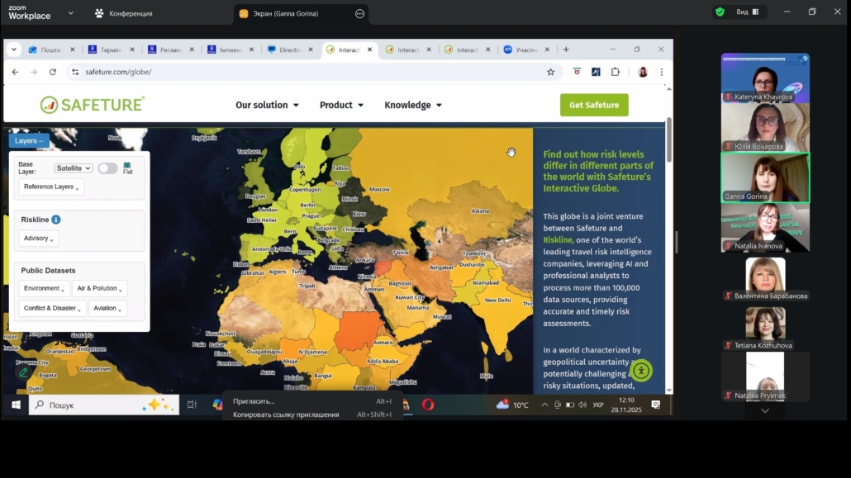Click the browser address bar
This screenshot has height=478, width=851.
(x=306, y=72)
